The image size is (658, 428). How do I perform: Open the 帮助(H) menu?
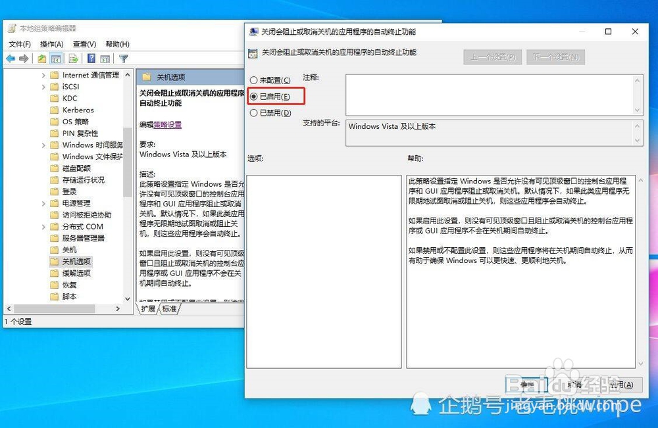(118, 44)
